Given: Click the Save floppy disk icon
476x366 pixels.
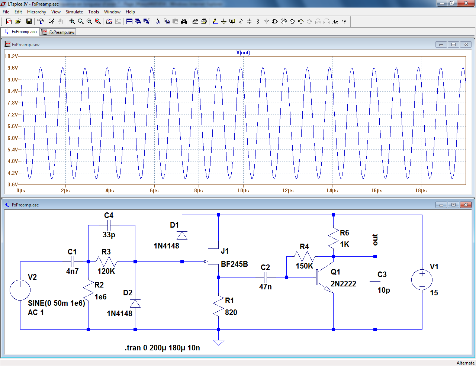Looking at the screenshot, I should [29, 22].
